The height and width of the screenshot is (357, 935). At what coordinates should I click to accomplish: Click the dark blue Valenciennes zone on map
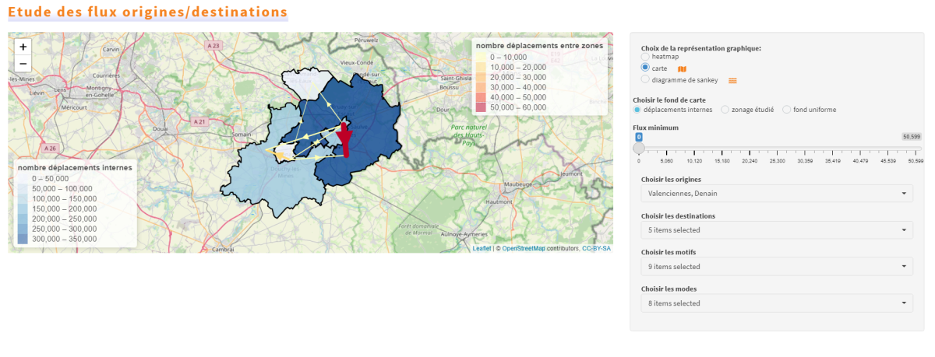click(374, 117)
